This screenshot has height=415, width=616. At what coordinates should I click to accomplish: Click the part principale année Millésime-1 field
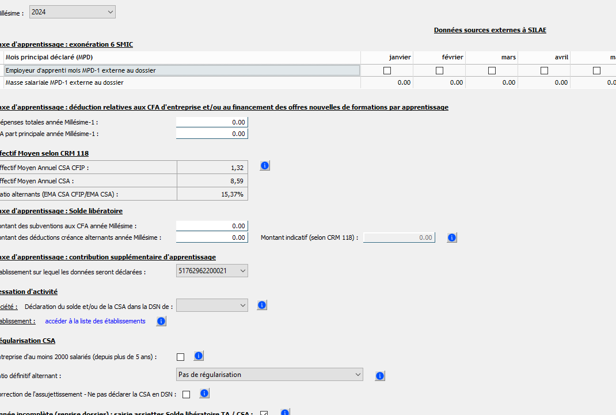pos(212,134)
